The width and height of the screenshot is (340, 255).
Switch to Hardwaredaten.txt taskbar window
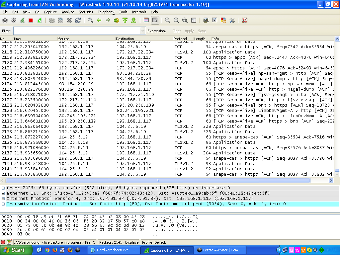click(114, 250)
